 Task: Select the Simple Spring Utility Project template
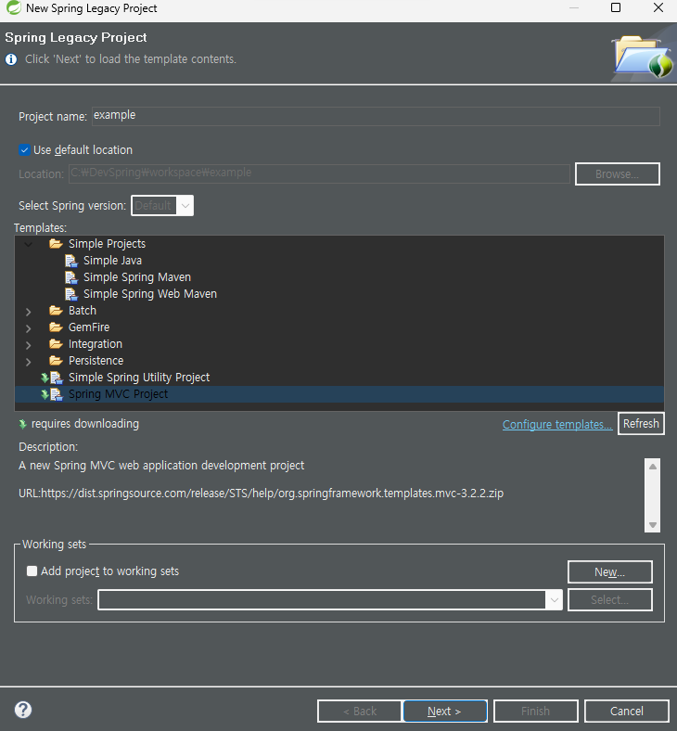pos(139,378)
